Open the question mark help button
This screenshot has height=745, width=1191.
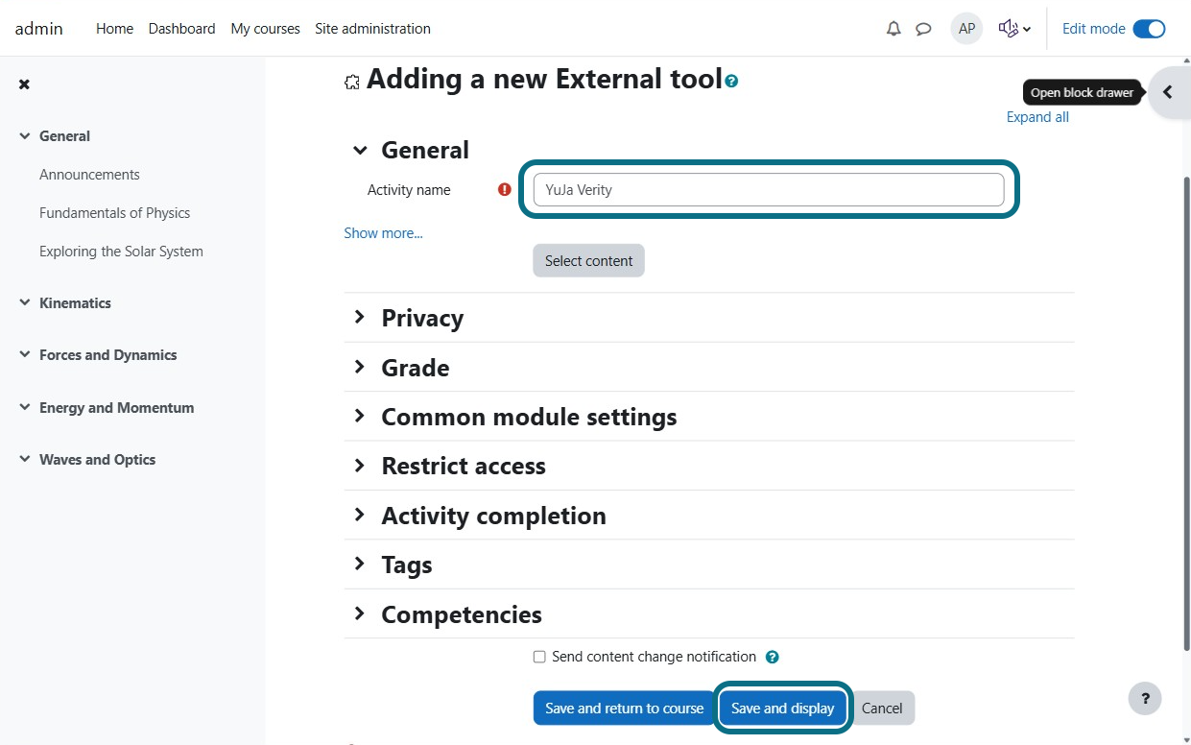coord(1145,698)
